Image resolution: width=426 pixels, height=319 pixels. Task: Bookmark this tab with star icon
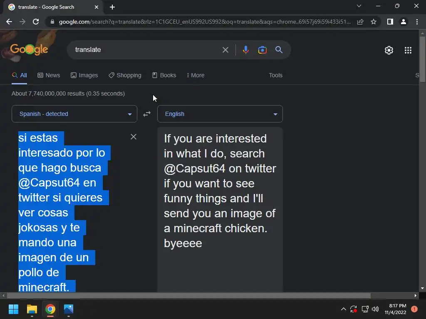(x=374, y=22)
